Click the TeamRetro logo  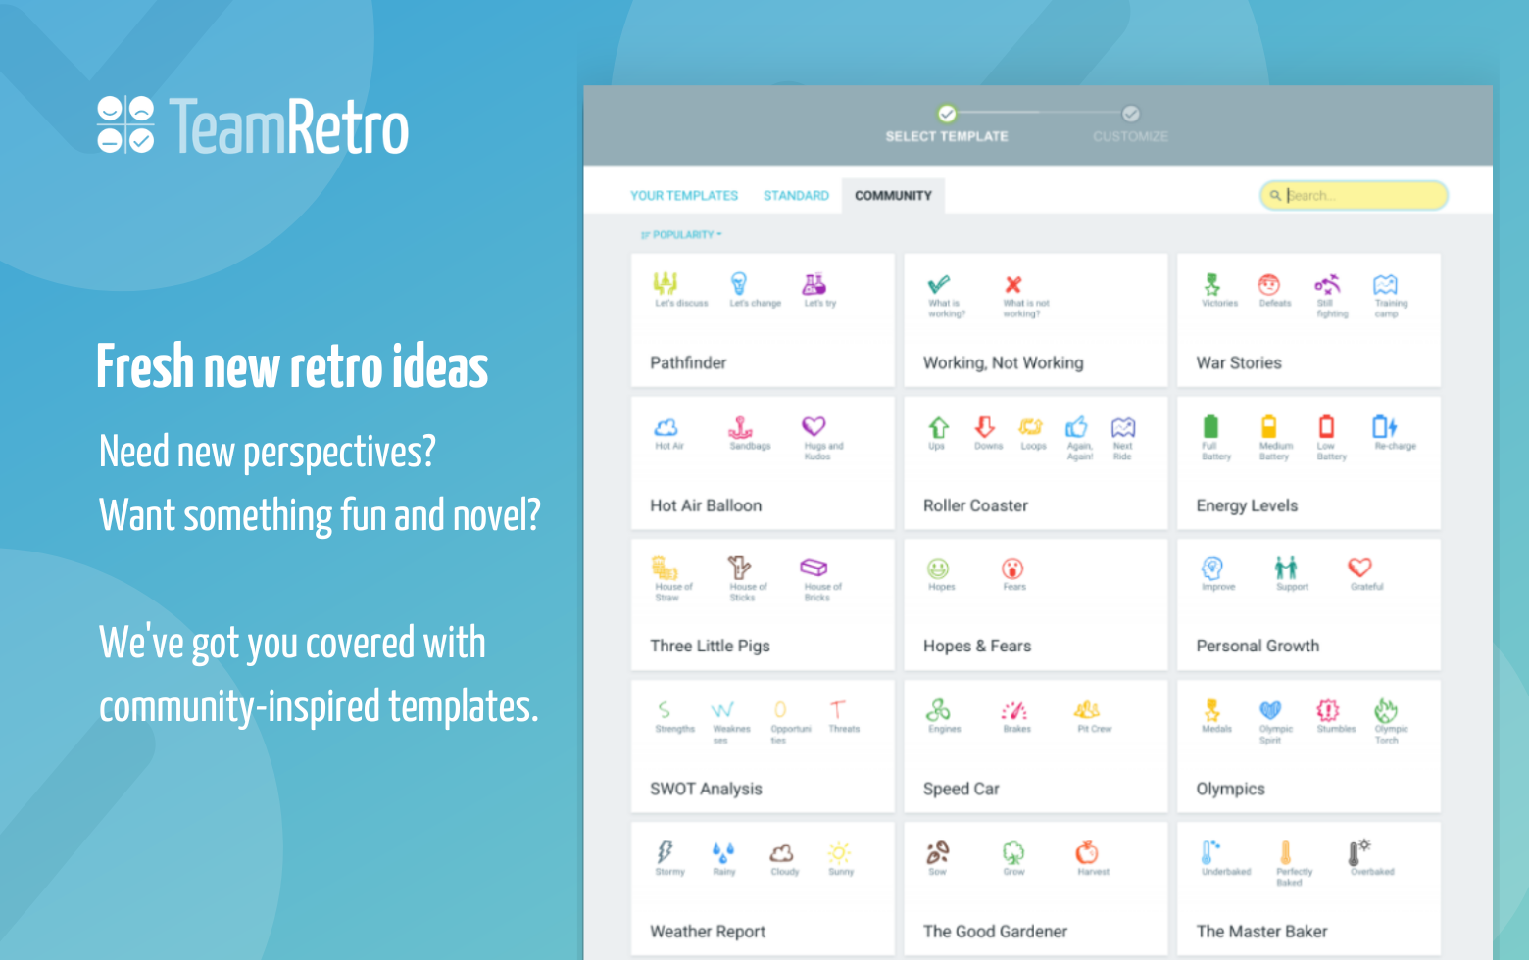[253, 126]
